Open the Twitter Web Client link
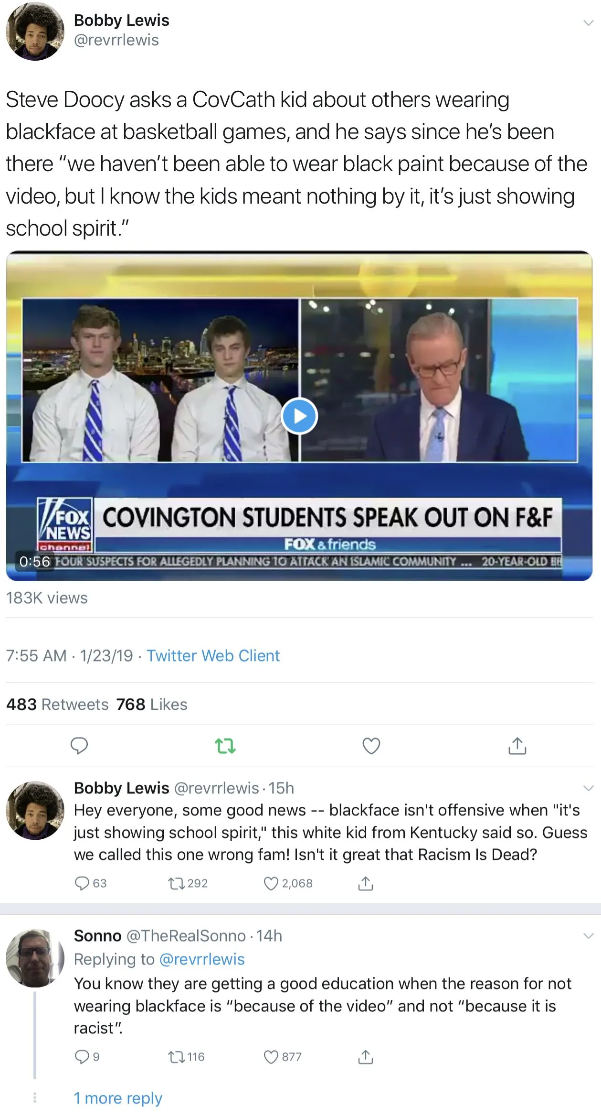This screenshot has height=1117, width=601. click(213, 656)
